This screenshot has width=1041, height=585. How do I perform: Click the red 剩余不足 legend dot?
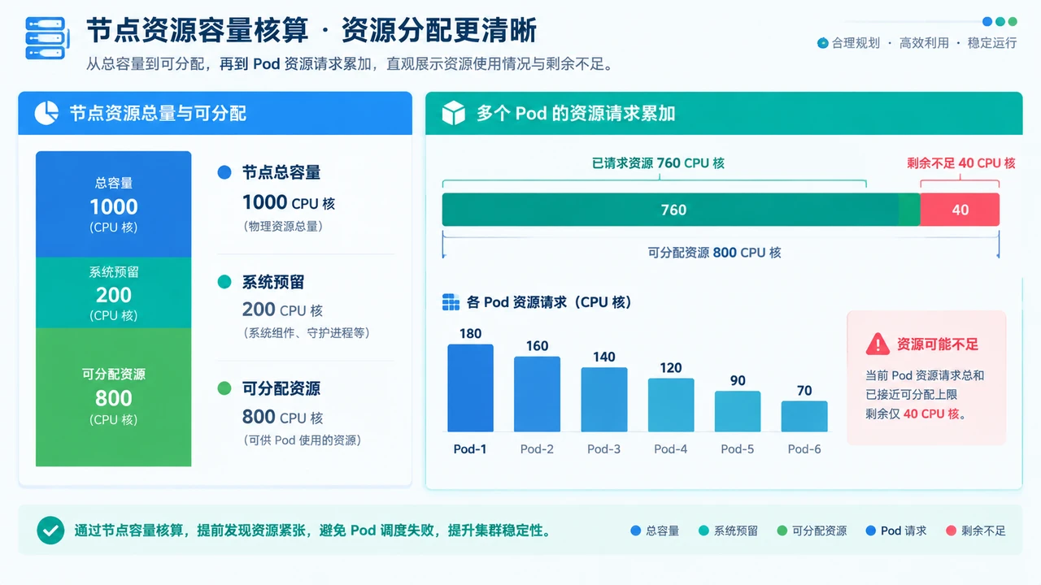(x=951, y=531)
